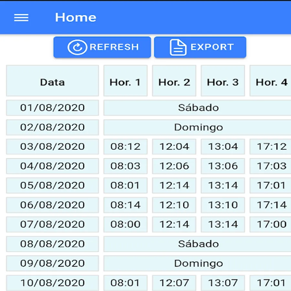Select the Hor. 3 column header
The height and width of the screenshot is (291, 291).
pyautogui.click(x=223, y=82)
